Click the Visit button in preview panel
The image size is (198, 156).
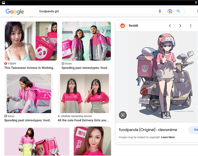tap(193, 130)
